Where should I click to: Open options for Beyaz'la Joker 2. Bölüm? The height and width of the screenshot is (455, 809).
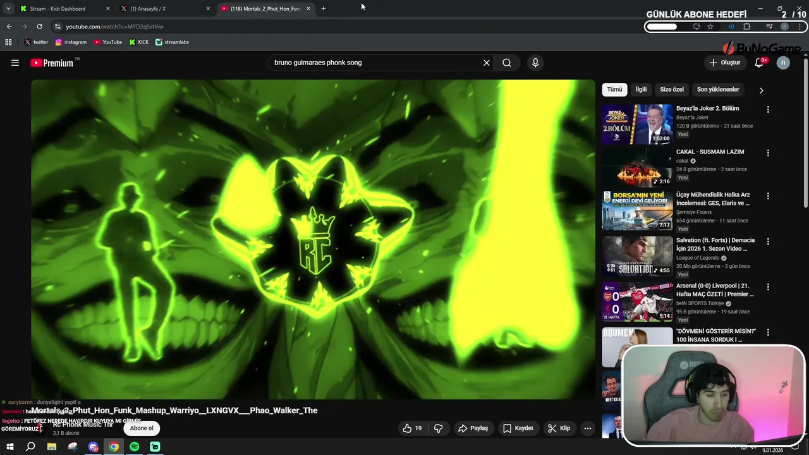click(x=768, y=109)
